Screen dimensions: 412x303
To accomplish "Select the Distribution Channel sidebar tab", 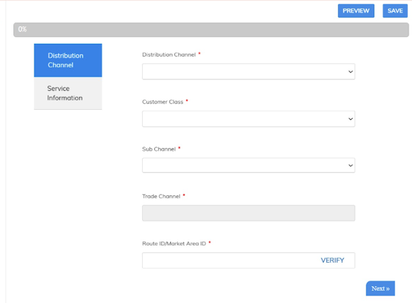I will (x=68, y=61).
